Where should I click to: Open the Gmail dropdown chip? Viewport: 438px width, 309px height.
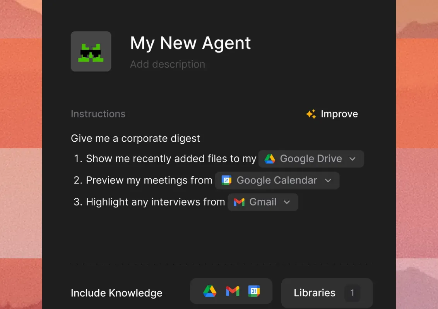click(x=263, y=202)
